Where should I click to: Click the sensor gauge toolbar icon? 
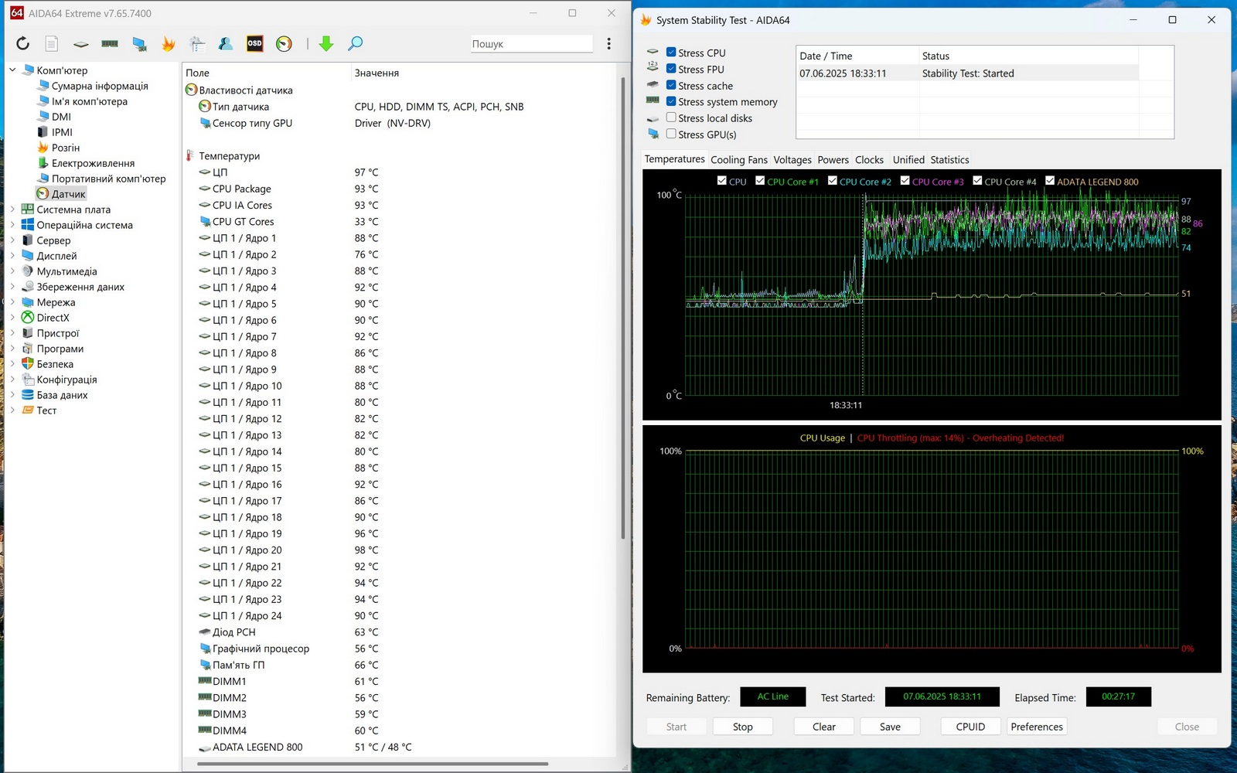tap(284, 44)
